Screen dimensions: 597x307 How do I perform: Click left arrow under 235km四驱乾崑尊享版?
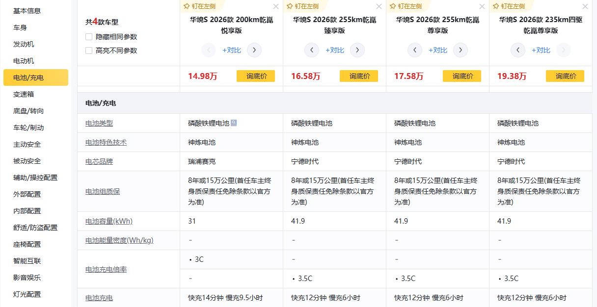pyautogui.click(x=518, y=50)
